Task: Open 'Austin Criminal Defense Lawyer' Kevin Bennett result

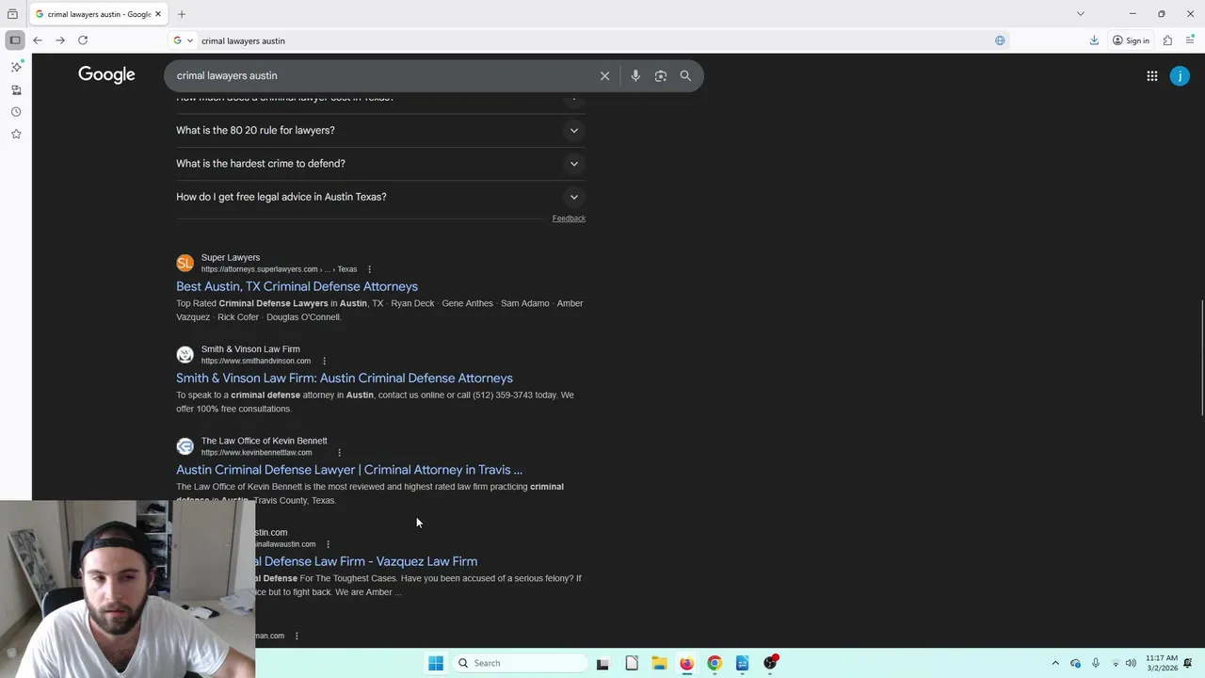Action: (x=349, y=470)
